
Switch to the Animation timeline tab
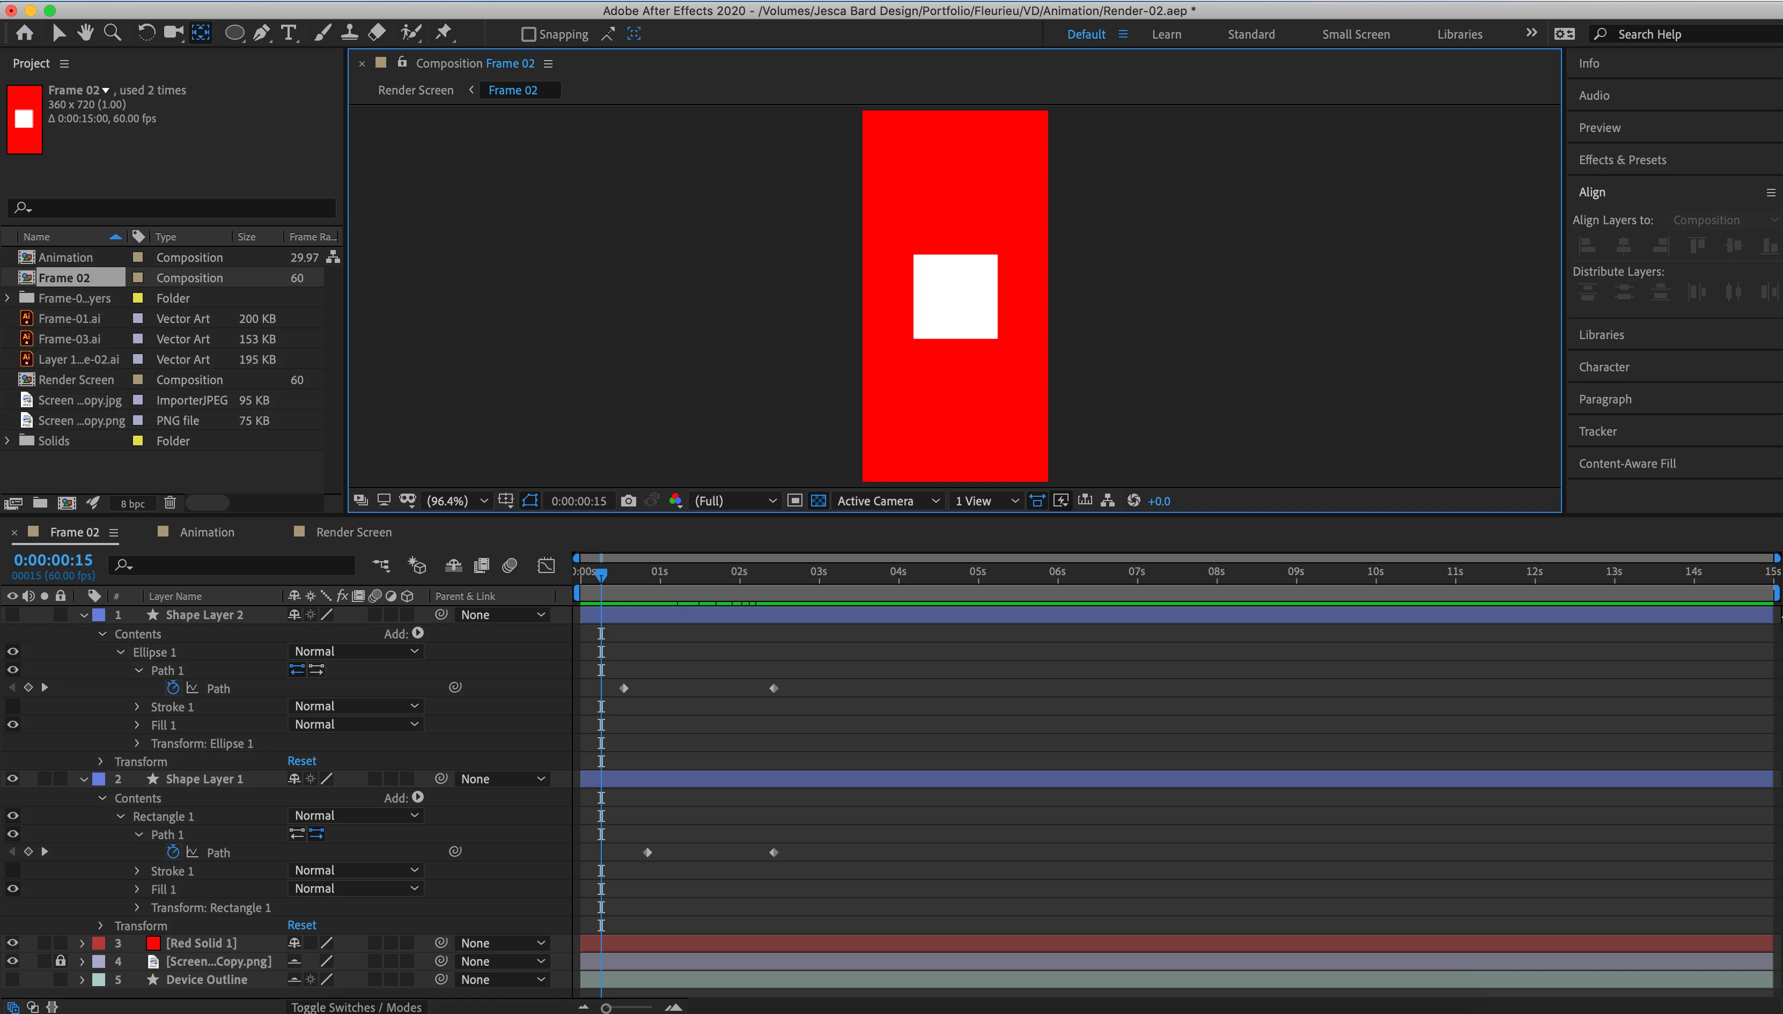207,532
